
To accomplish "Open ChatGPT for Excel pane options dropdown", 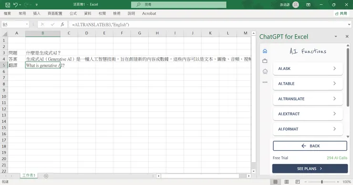I will [336, 36].
